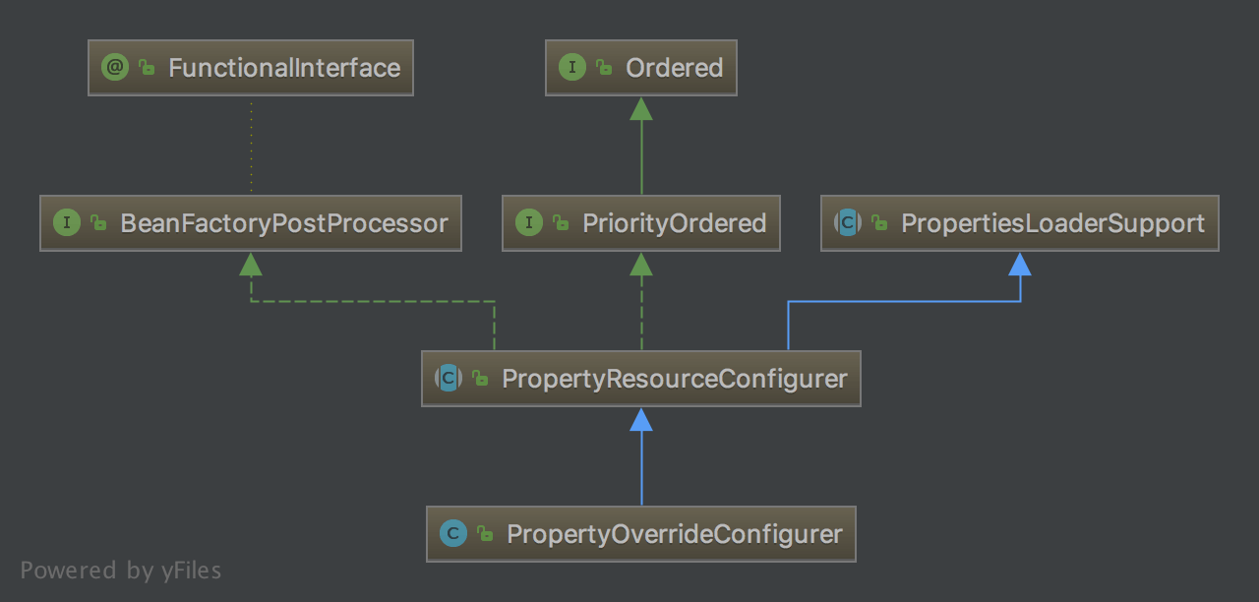Click the interface icon on PriorityOrdered node
This screenshot has width=1259, height=602.
529,223
